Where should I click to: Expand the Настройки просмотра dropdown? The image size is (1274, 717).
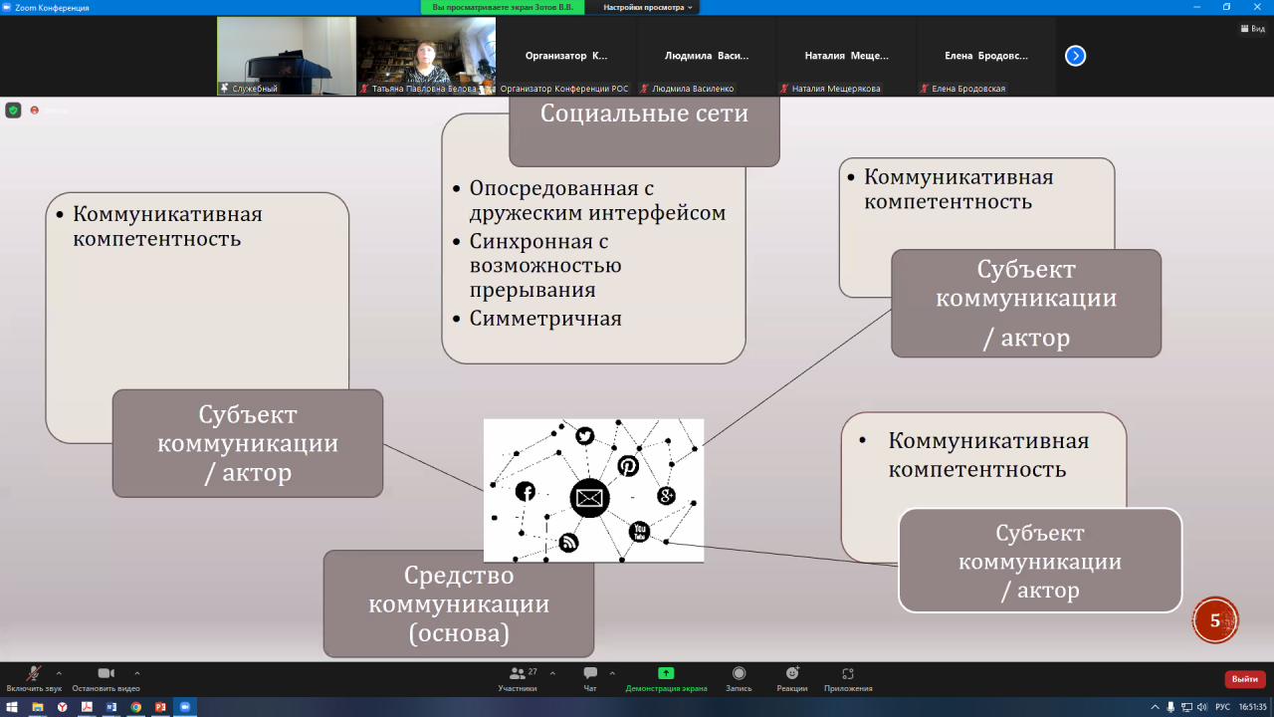click(648, 7)
